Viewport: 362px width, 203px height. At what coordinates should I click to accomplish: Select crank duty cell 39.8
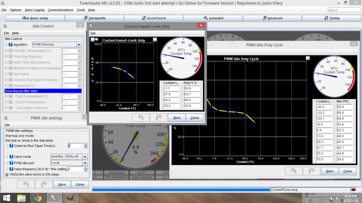(x=192, y=106)
